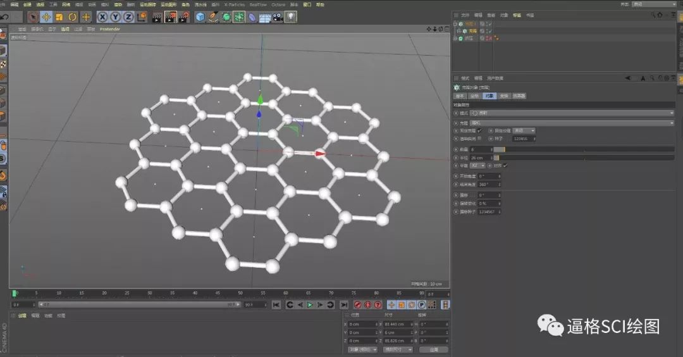The height and width of the screenshot is (357, 683).
Task: Switch the coordinate system icon
Action: [x=142, y=17]
